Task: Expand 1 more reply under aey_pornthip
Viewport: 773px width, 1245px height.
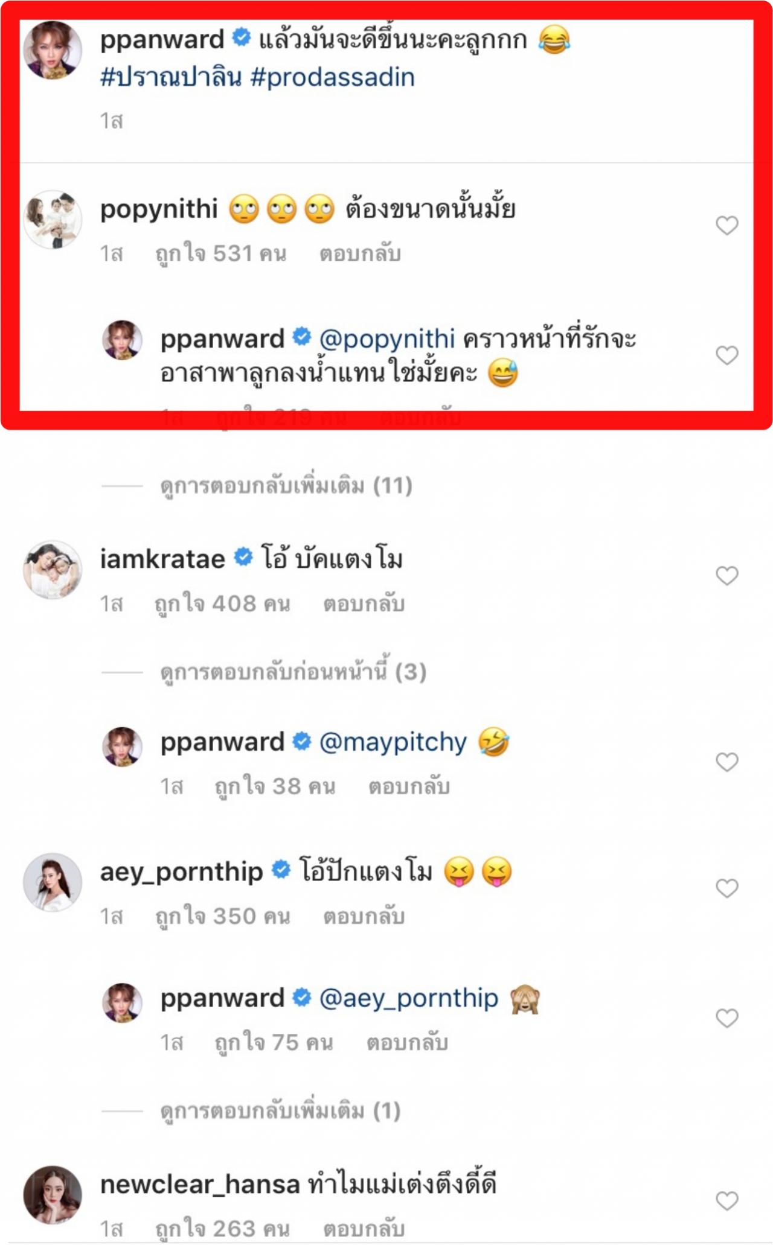Action: (281, 1111)
